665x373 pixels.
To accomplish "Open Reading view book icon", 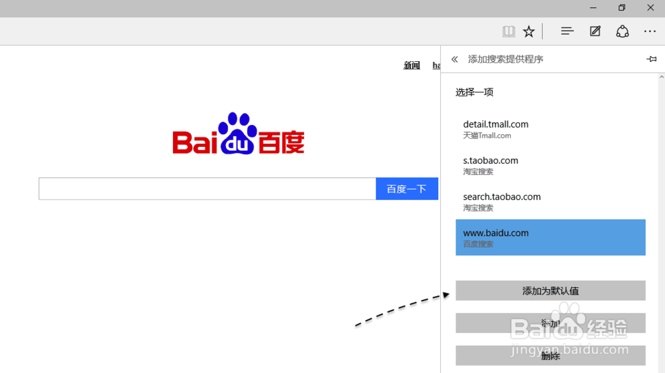I will pos(509,31).
